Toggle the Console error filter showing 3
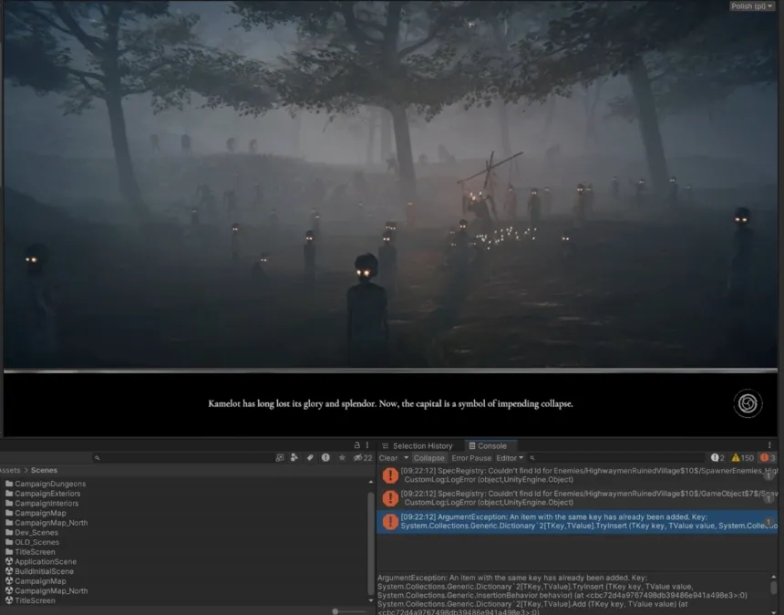This screenshot has height=615, width=784. pyautogui.click(x=768, y=458)
